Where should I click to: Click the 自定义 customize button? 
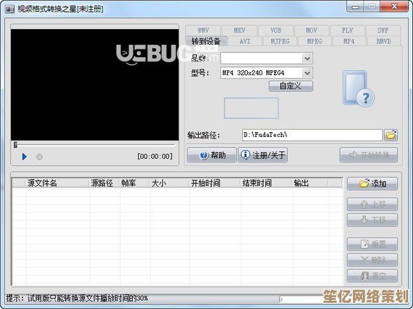(x=291, y=86)
